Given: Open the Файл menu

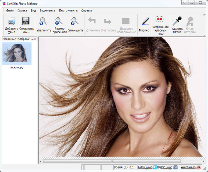Looking at the screenshot, I should (x=10, y=10).
